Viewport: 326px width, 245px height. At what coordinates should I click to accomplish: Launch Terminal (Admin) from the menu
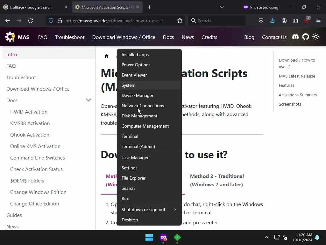click(149, 146)
